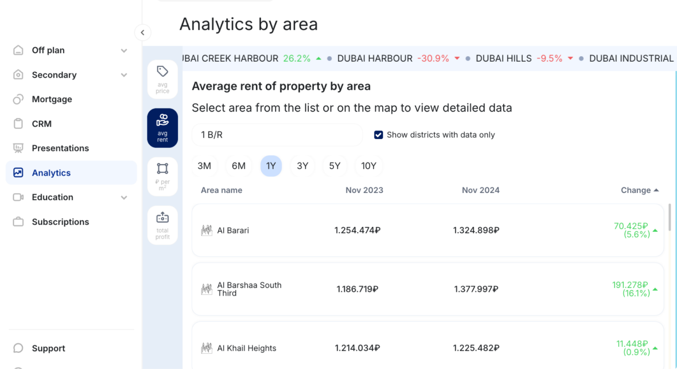This screenshot has width=677, height=369.
Task: Click the Support chat bubble icon
Action: coord(18,348)
